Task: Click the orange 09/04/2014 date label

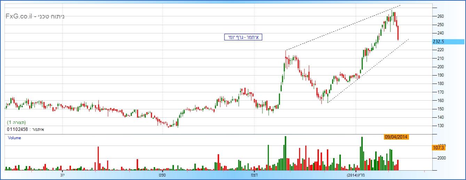Action: coord(396,137)
